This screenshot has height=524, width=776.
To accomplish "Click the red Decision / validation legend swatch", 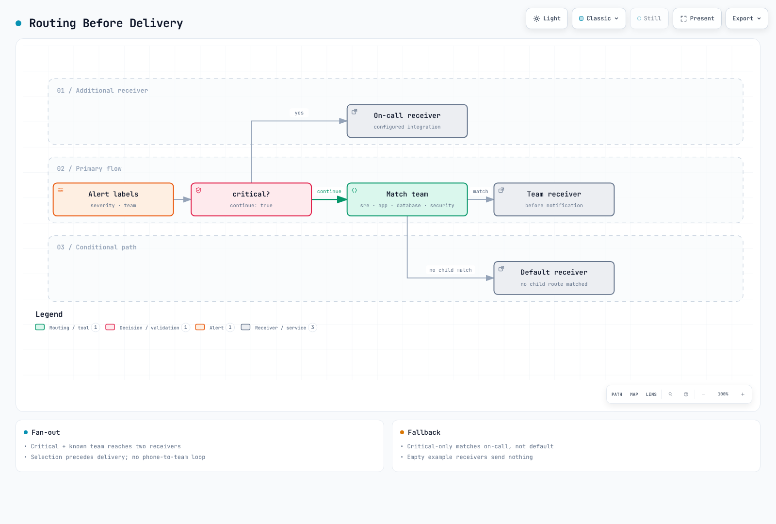I will point(110,327).
